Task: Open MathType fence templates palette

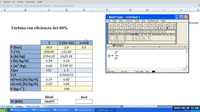Action: (x=112, y=28)
